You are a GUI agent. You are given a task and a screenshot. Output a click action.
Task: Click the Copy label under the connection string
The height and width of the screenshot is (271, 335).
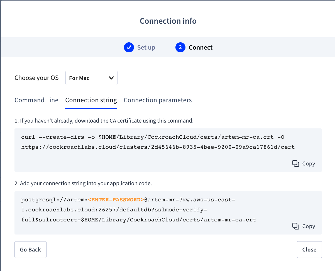click(x=309, y=226)
